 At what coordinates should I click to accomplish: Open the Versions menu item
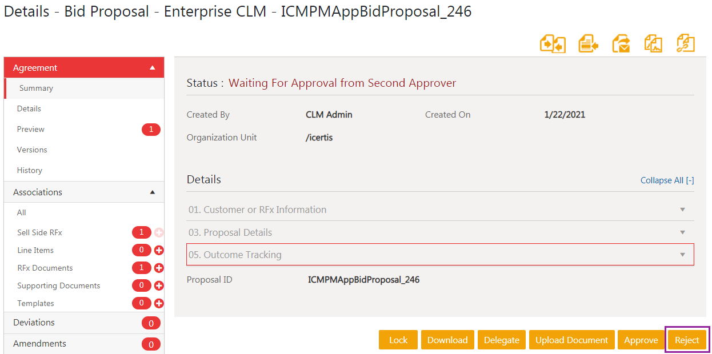coord(32,150)
